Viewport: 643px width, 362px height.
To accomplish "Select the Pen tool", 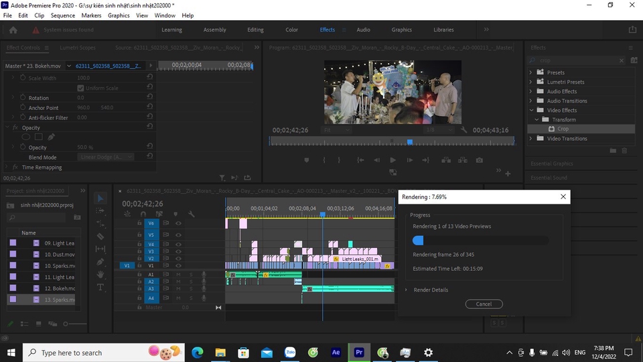I will (100, 261).
